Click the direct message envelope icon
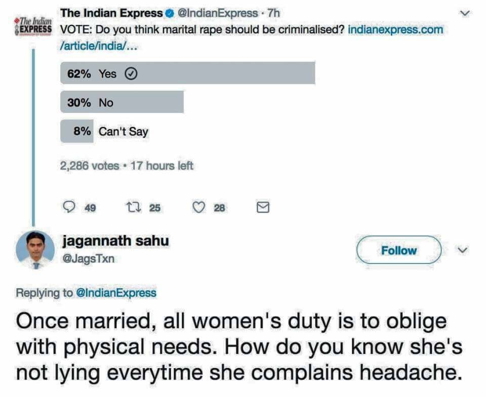The width and height of the screenshot is (486, 397). coord(263,207)
